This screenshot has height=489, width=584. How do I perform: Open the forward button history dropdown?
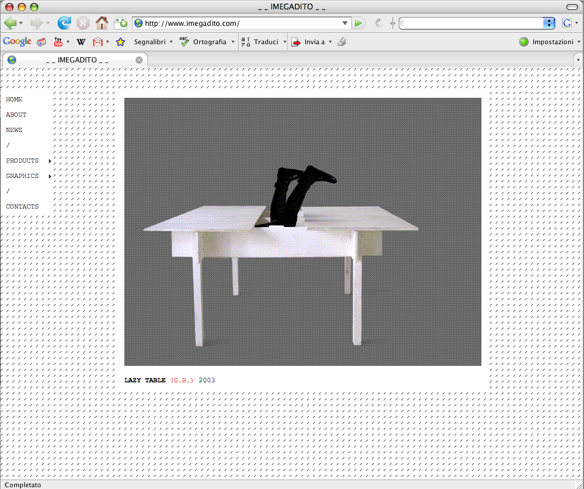click(48, 23)
